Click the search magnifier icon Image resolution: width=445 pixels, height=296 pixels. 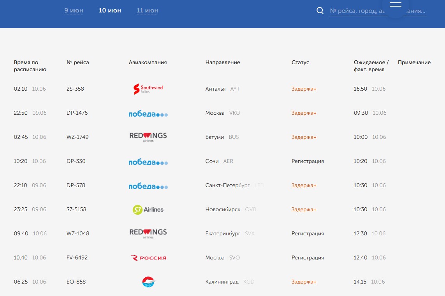coord(320,11)
